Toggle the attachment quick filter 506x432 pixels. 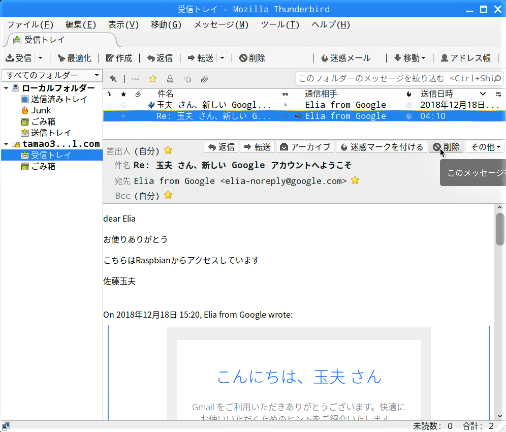[204, 79]
